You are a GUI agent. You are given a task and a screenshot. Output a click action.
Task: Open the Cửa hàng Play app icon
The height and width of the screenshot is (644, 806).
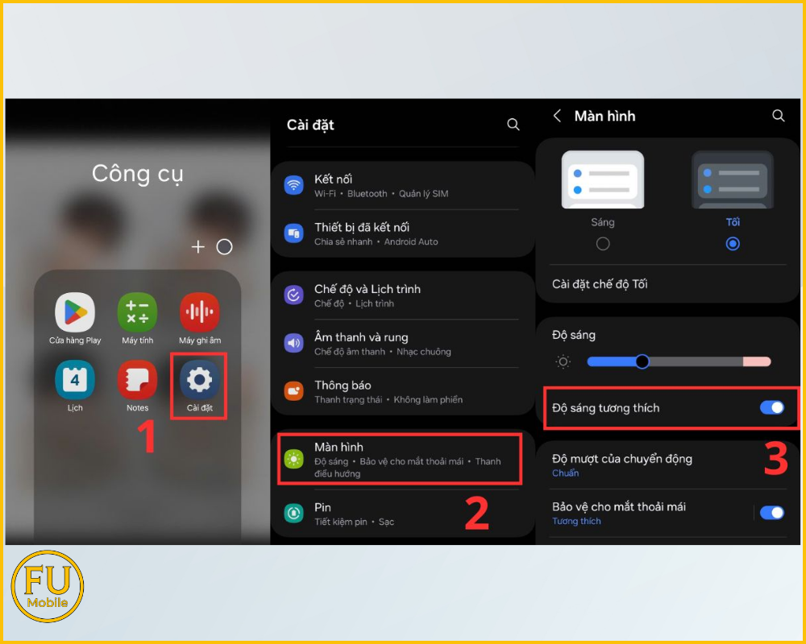click(75, 312)
